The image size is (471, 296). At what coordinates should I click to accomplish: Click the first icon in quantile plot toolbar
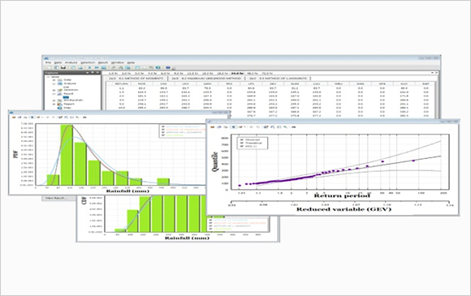click(213, 127)
